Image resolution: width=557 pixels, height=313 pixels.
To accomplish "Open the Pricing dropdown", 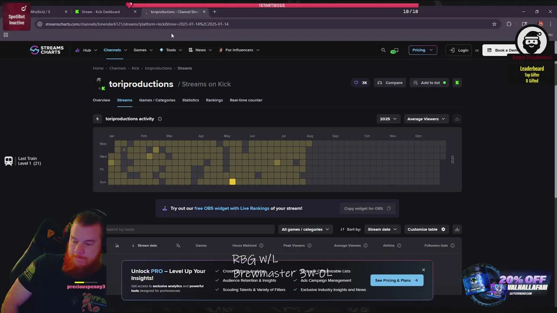I will [x=423, y=50].
